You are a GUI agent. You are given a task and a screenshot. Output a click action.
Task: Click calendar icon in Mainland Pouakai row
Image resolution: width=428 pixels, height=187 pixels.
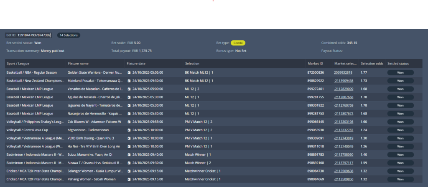tap(129, 81)
